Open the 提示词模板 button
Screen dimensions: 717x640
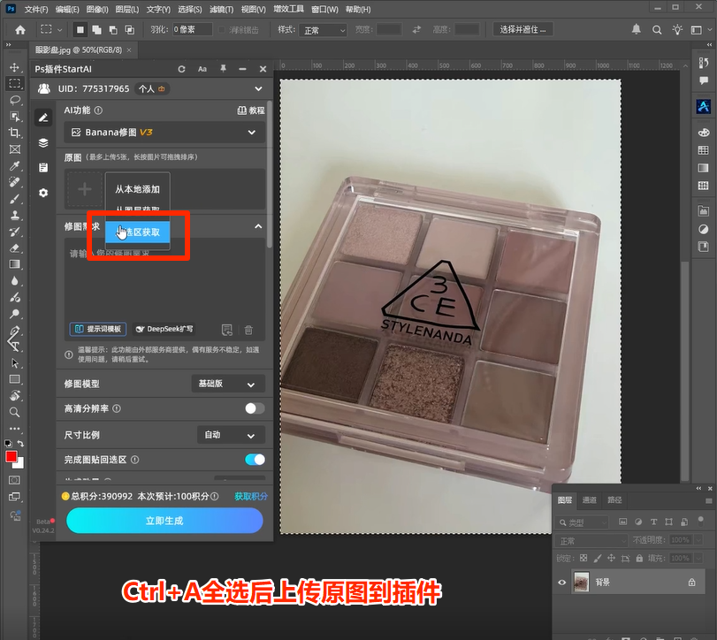click(98, 329)
